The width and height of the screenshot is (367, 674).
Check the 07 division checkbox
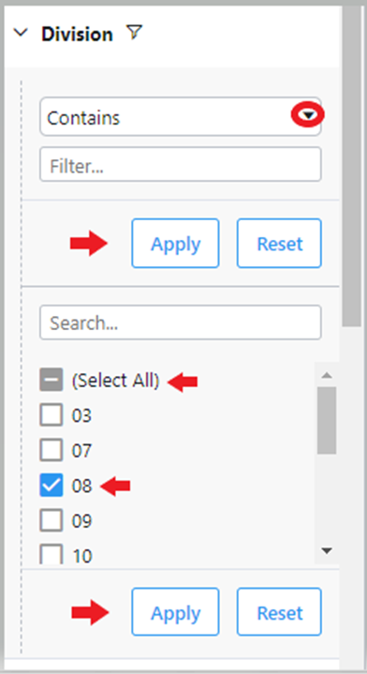tap(51, 450)
